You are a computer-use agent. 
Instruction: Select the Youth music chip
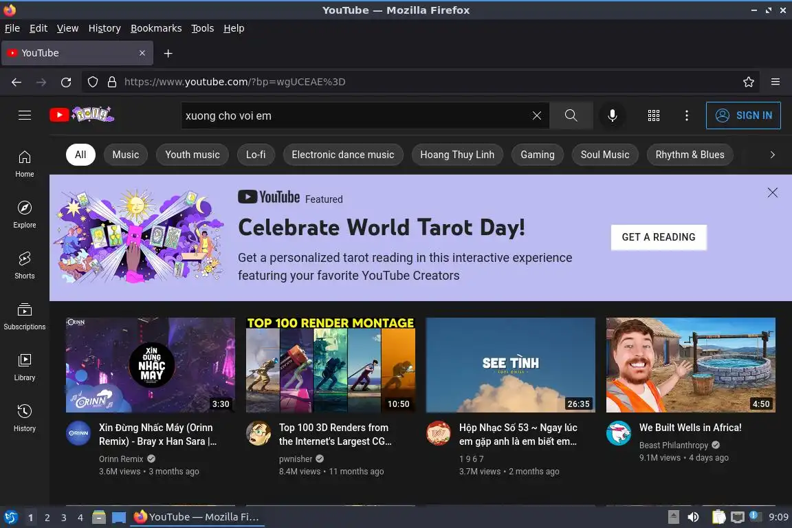pos(192,155)
